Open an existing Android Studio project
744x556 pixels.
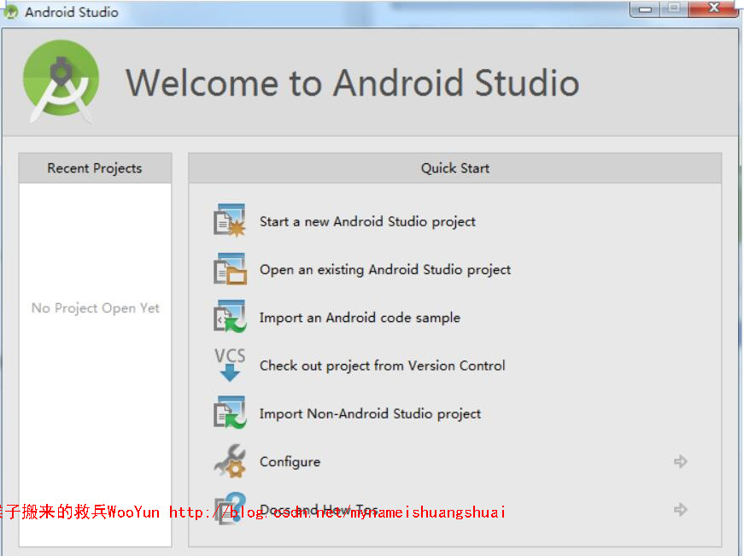[384, 270]
